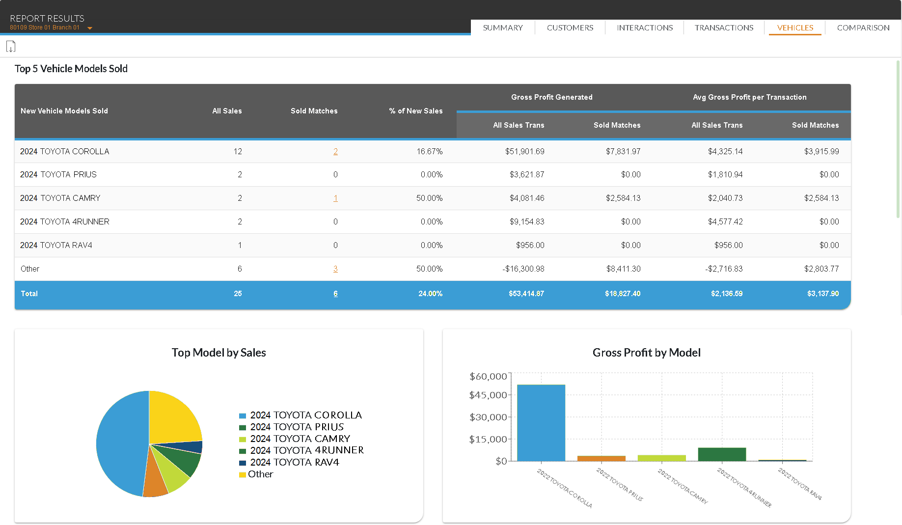Open Corolla sold matches link

tap(335, 151)
